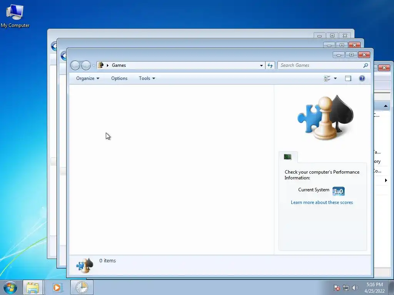Click the Show desktop button at taskbar end
The height and width of the screenshot is (295, 394).
pyautogui.click(x=391, y=287)
